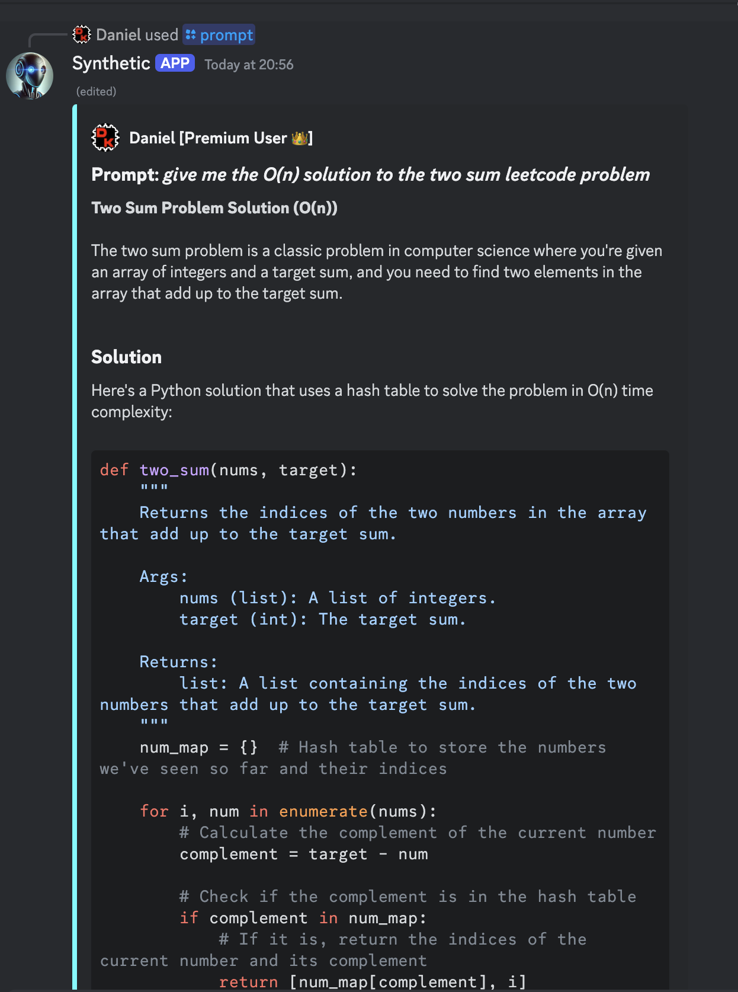The image size is (738, 992).
Task: Click the Today at 20:56 timestamp
Action: [x=249, y=65]
